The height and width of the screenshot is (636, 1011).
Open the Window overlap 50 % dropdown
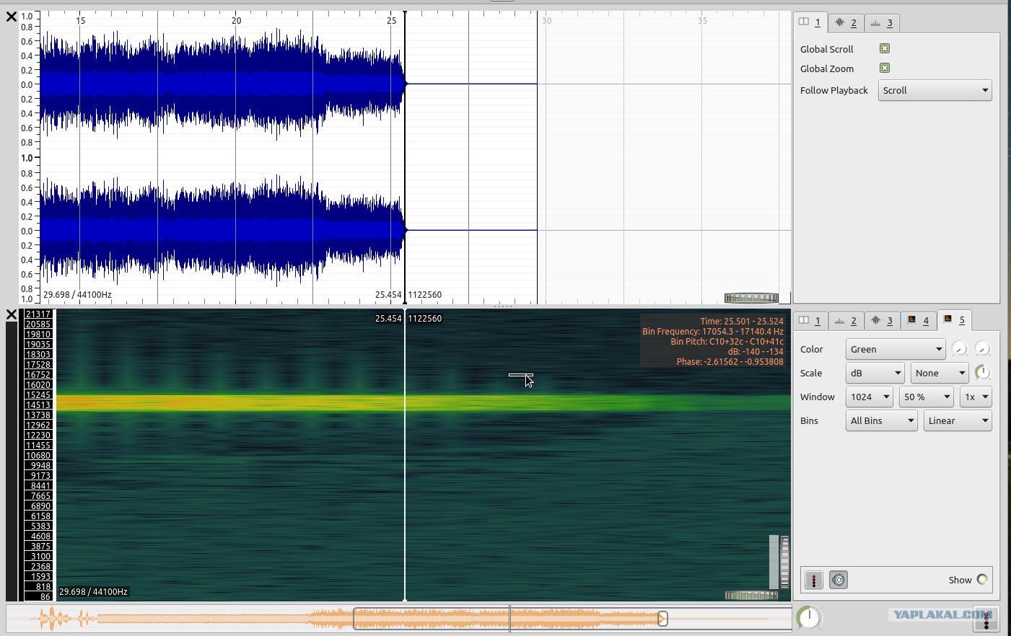tap(926, 397)
